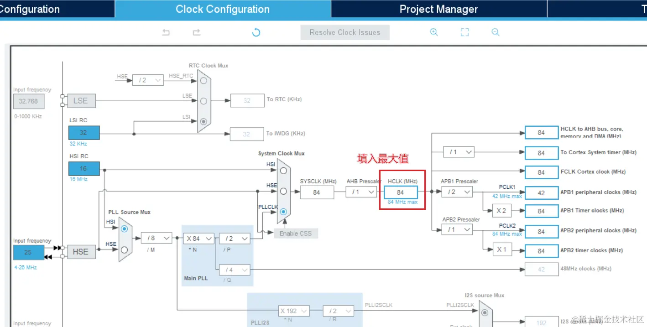Open the HSE /2 RTC divider dropdown
Screen dimensions: 647x327
[148, 80]
